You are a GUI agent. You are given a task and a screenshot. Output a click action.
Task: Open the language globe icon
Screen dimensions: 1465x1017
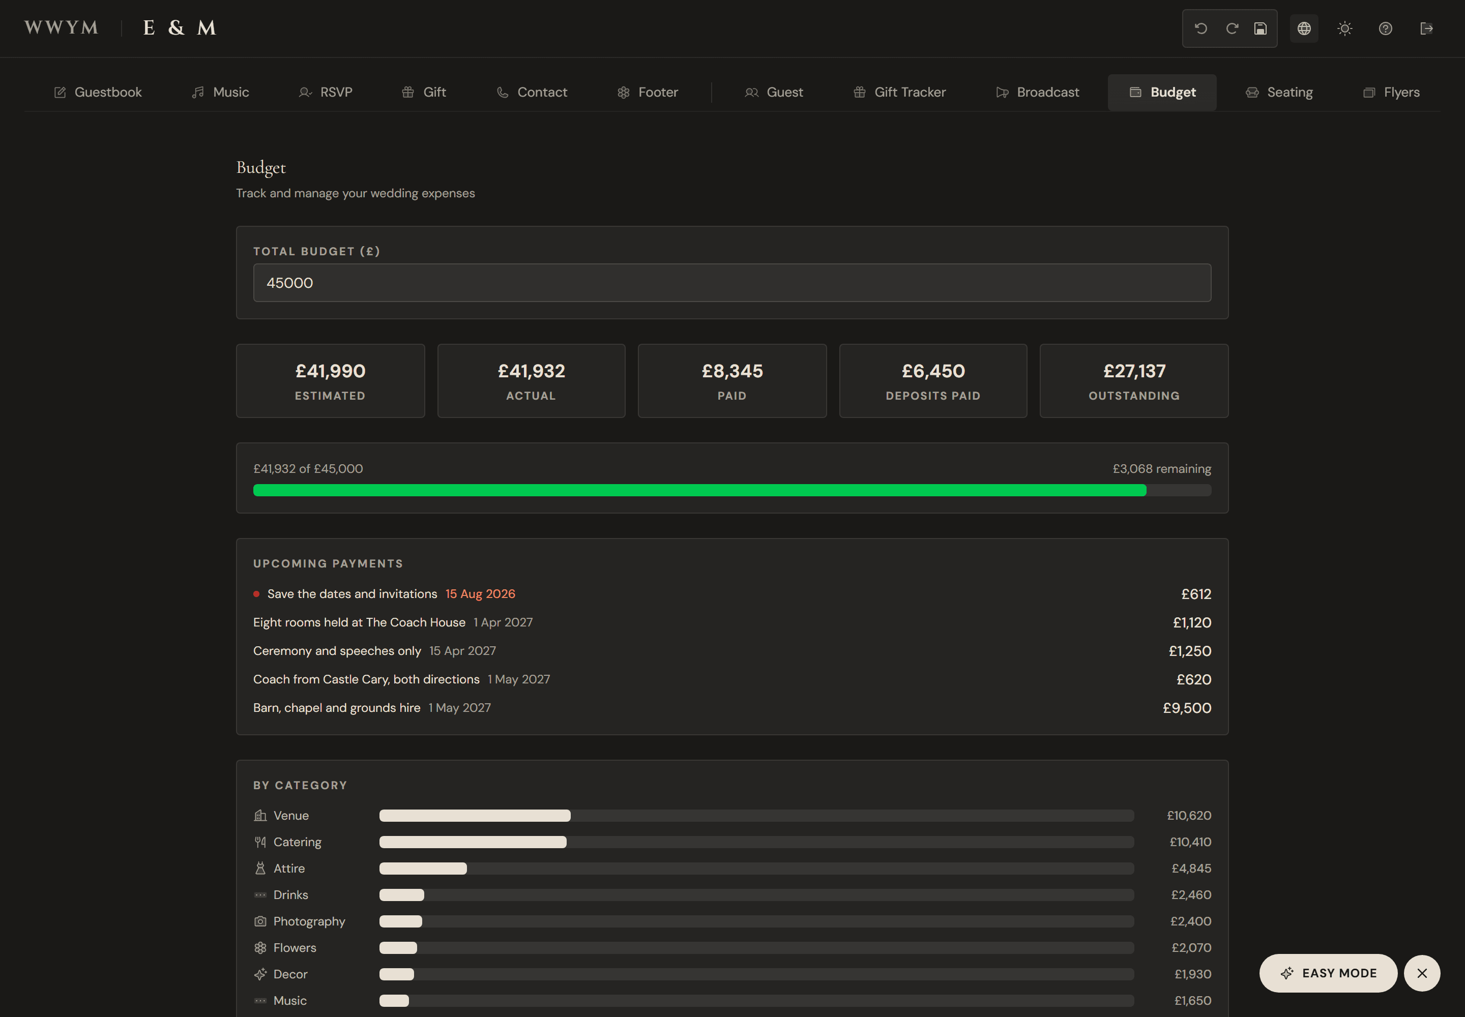click(x=1304, y=28)
